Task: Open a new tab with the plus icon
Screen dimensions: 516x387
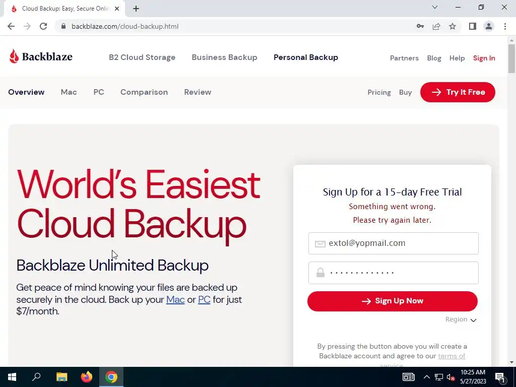Action: coord(136,9)
